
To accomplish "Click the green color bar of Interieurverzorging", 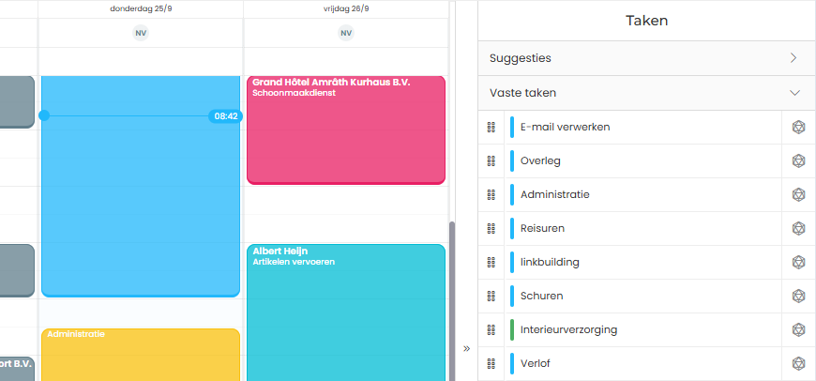I will [x=512, y=330].
